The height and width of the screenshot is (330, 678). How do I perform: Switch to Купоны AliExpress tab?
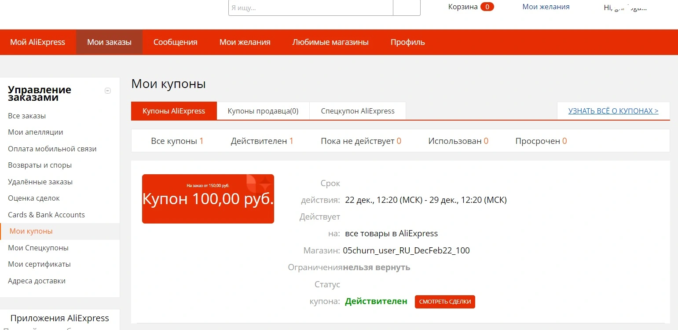pos(174,111)
